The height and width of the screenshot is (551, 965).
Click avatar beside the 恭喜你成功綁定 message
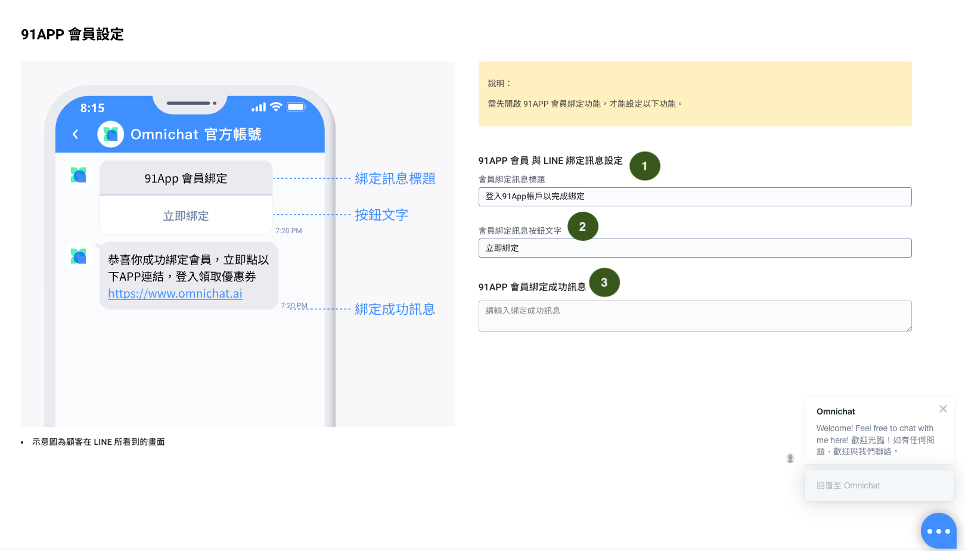click(x=79, y=256)
